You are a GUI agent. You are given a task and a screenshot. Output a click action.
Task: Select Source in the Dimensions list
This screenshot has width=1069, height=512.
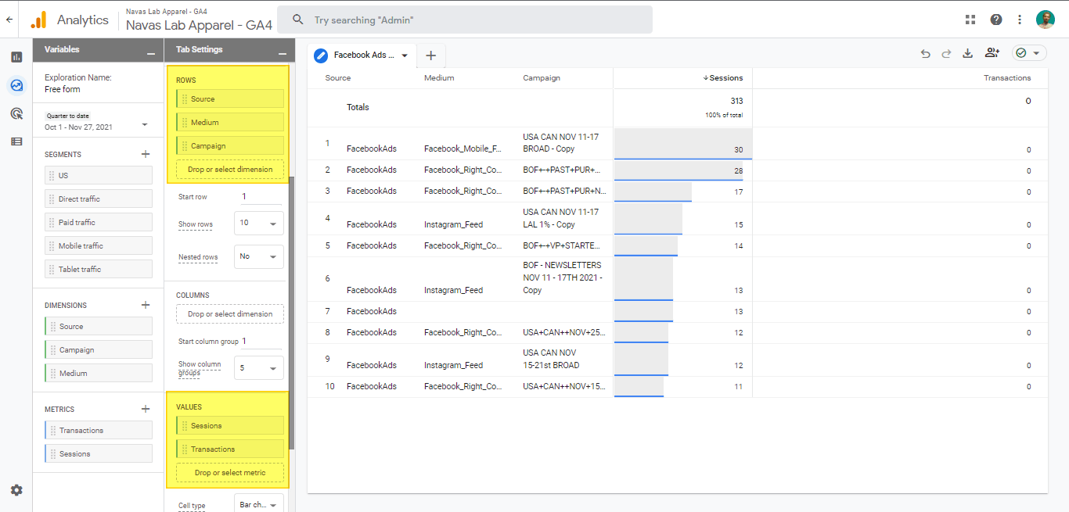pyautogui.click(x=99, y=327)
